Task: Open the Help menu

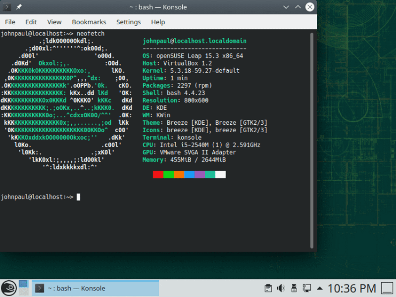Action: pos(157,22)
